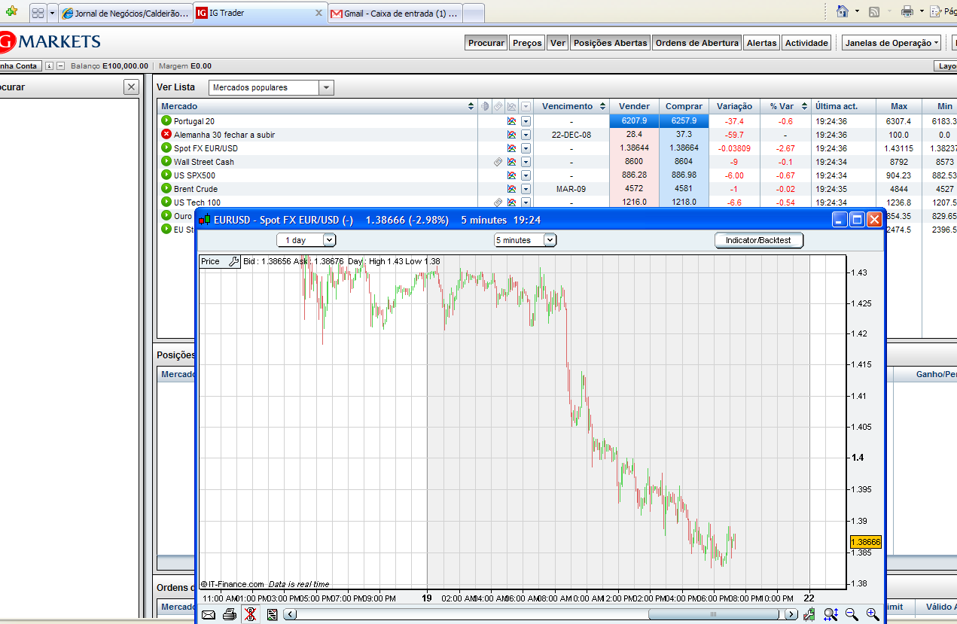Click green arrow icon beside Wall Street Cash
The image size is (957, 624).
click(166, 161)
